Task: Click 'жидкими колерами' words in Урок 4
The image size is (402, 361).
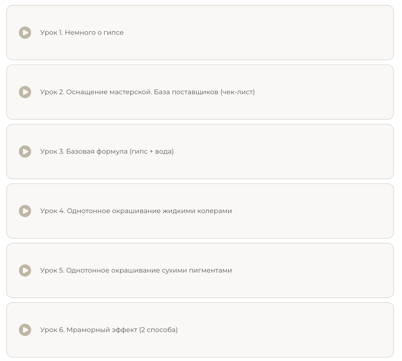Action: pos(197,211)
